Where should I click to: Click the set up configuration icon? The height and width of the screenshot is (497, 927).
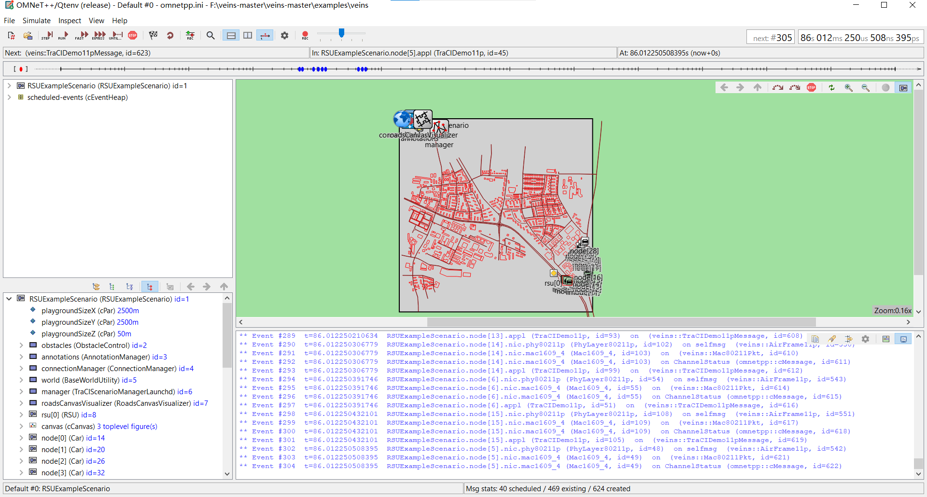pos(12,35)
